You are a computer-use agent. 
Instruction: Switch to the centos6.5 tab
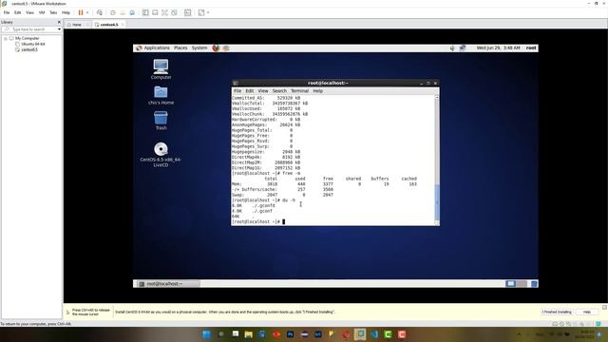click(109, 25)
